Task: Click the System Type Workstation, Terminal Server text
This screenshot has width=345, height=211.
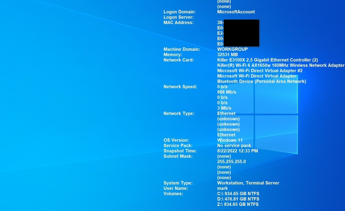Action: [x=248, y=183]
